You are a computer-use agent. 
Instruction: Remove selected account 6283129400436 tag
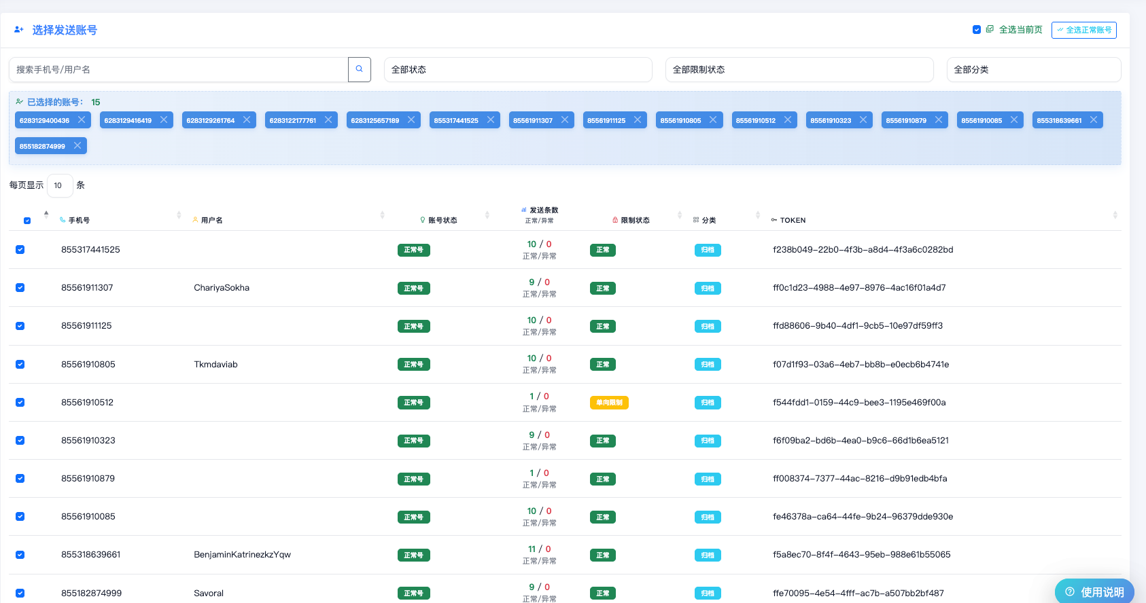pyautogui.click(x=82, y=120)
